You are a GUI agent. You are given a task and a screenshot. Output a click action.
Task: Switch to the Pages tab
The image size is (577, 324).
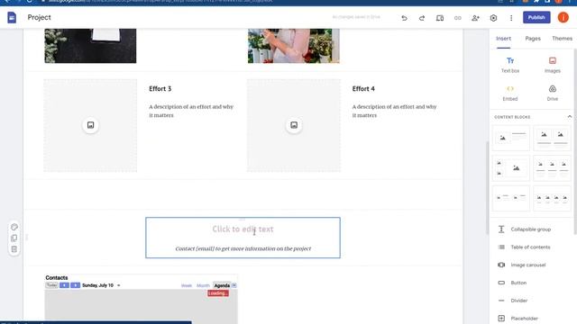coord(533,39)
